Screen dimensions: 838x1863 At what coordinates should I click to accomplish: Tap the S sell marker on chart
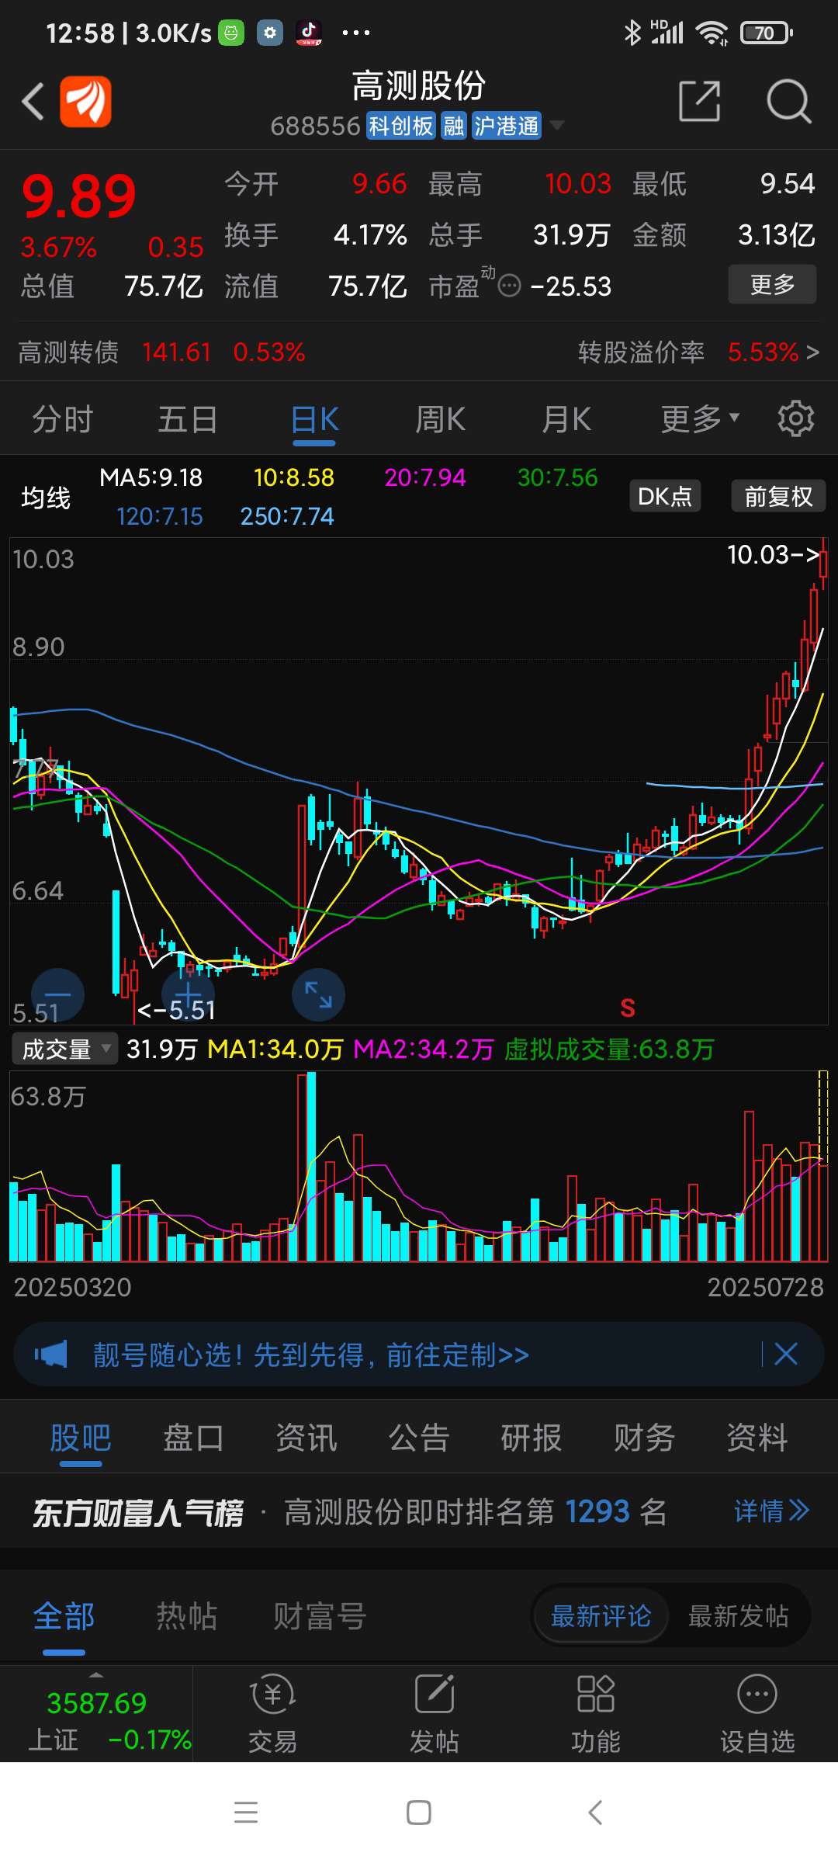click(x=628, y=1008)
